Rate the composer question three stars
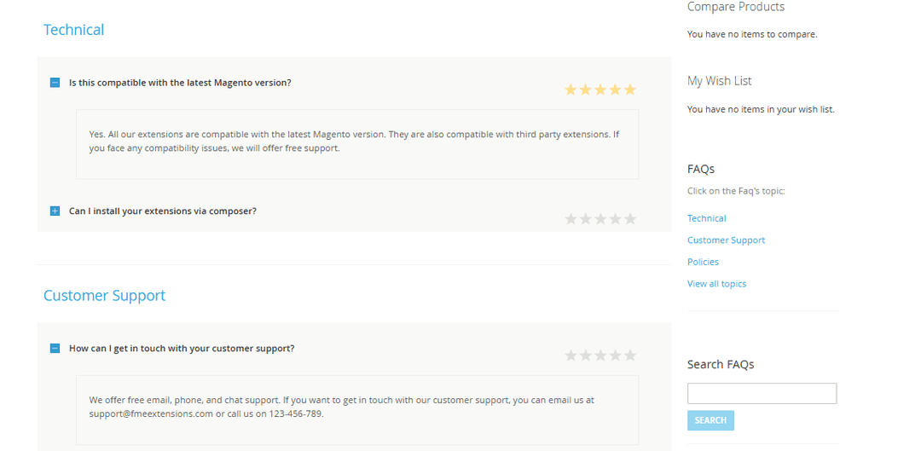 (600, 219)
